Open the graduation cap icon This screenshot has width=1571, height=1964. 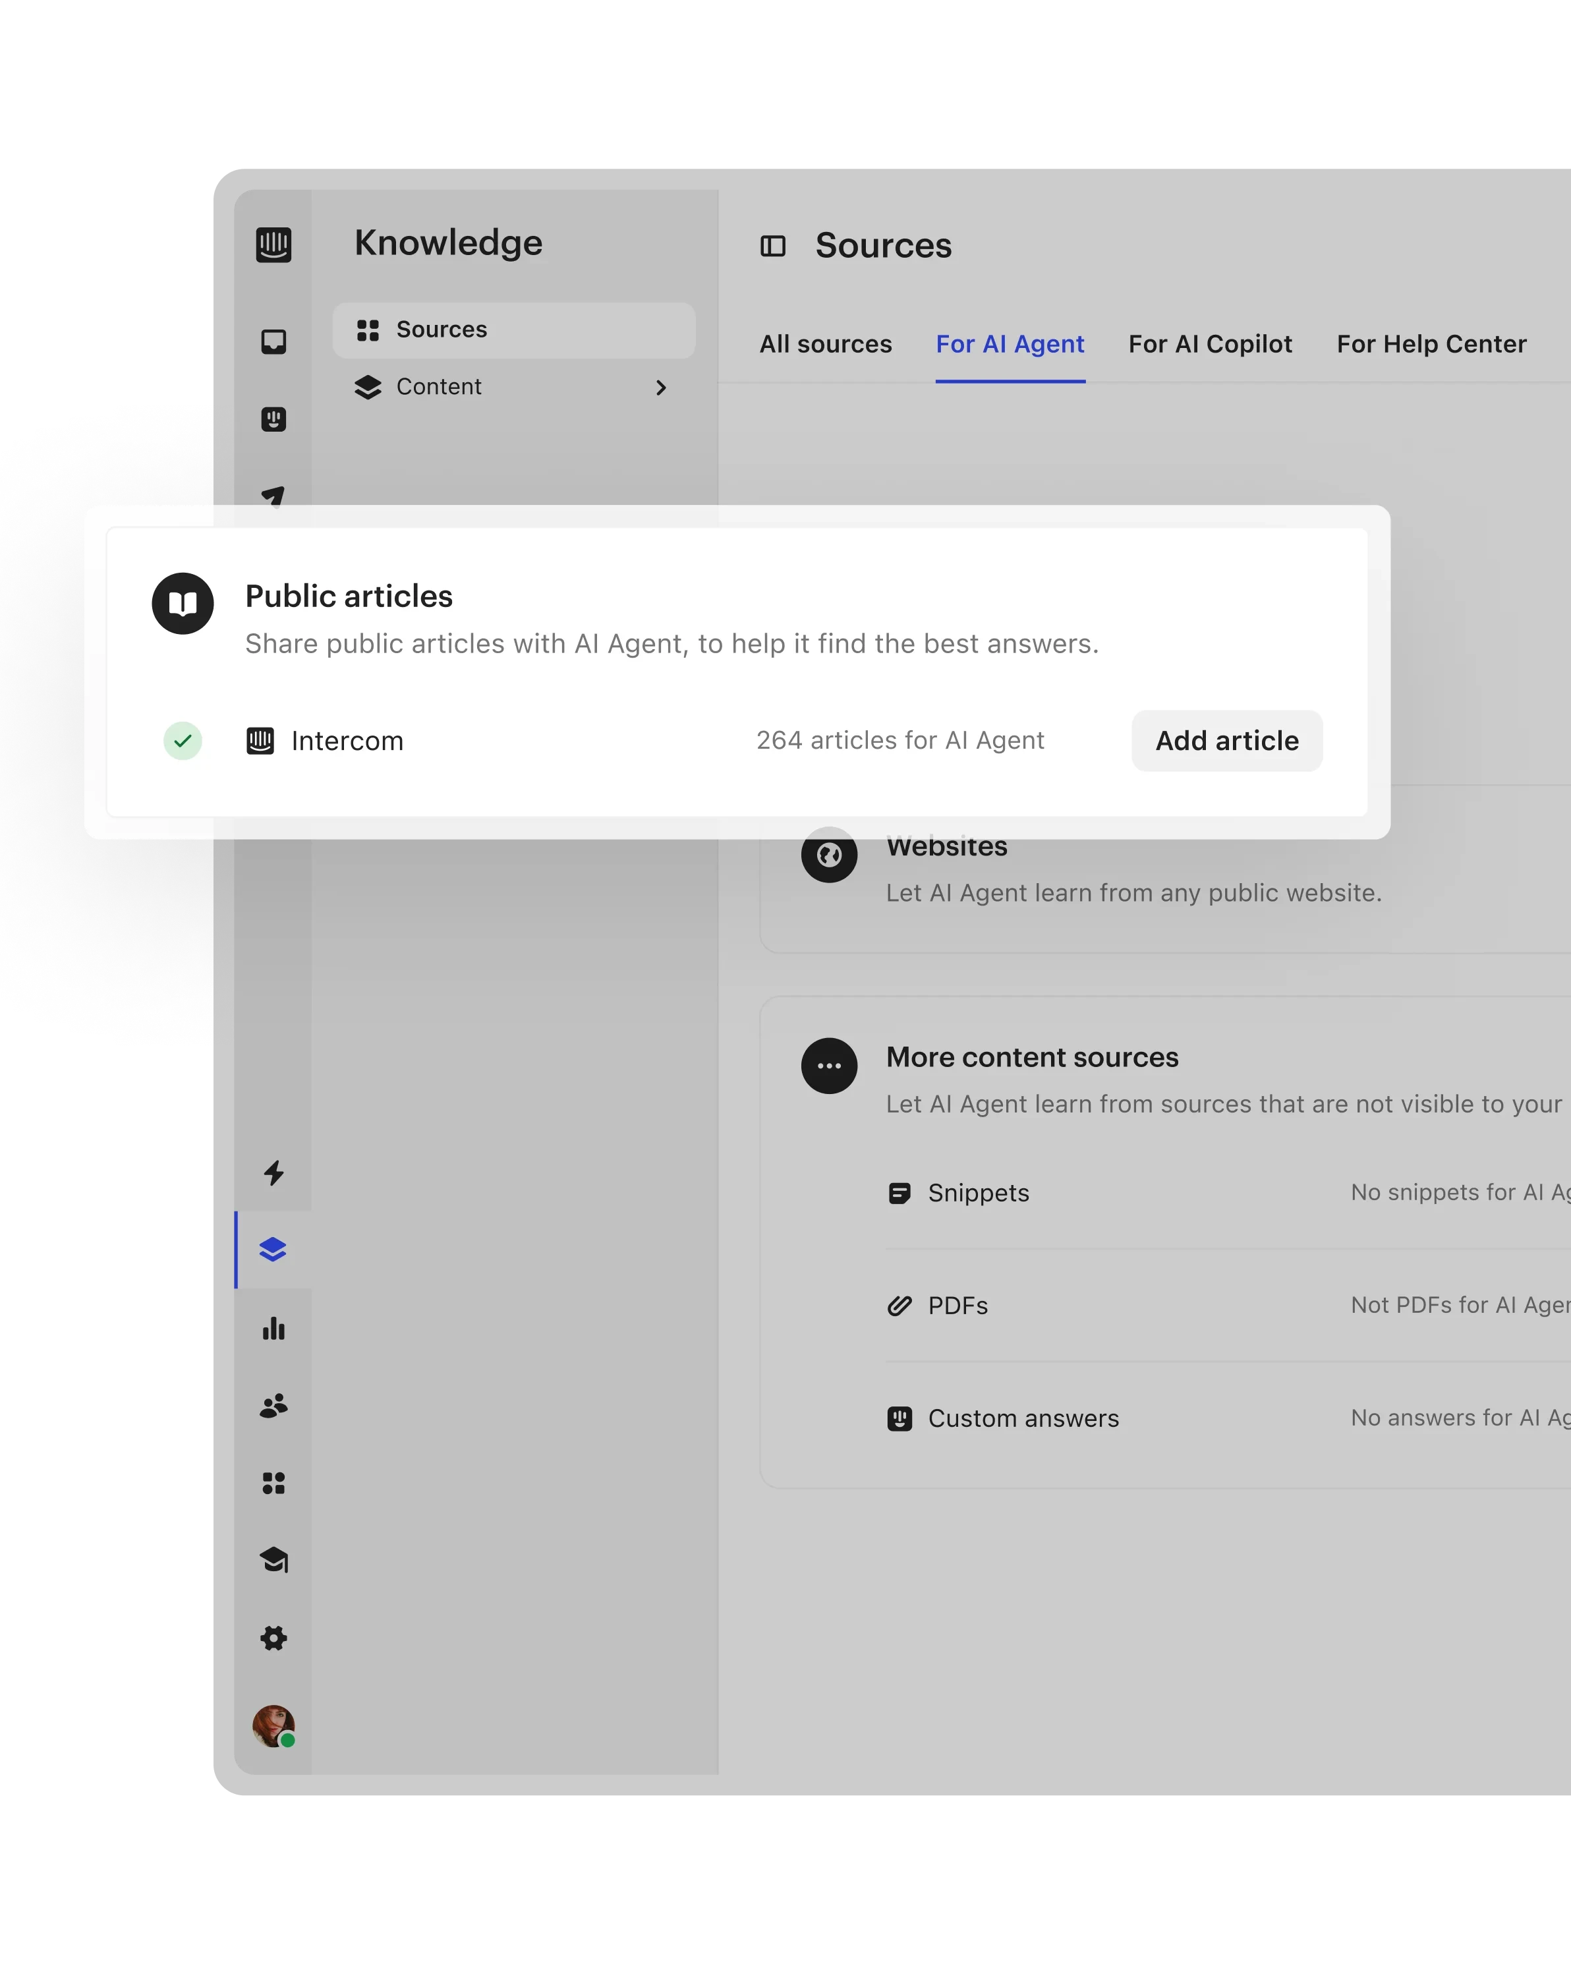pyautogui.click(x=273, y=1561)
